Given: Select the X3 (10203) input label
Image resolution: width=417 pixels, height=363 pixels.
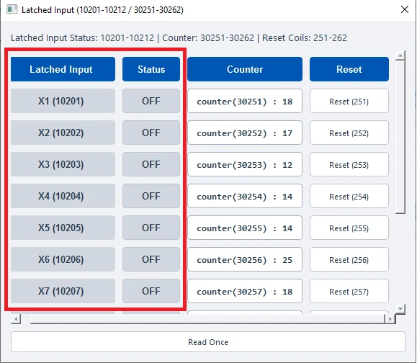Looking at the screenshot, I should click(x=63, y=164).
